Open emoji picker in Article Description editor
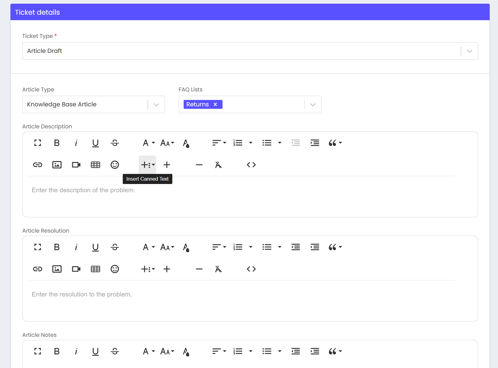This screenshot has height=368, width=498. (x=115, y=165)
